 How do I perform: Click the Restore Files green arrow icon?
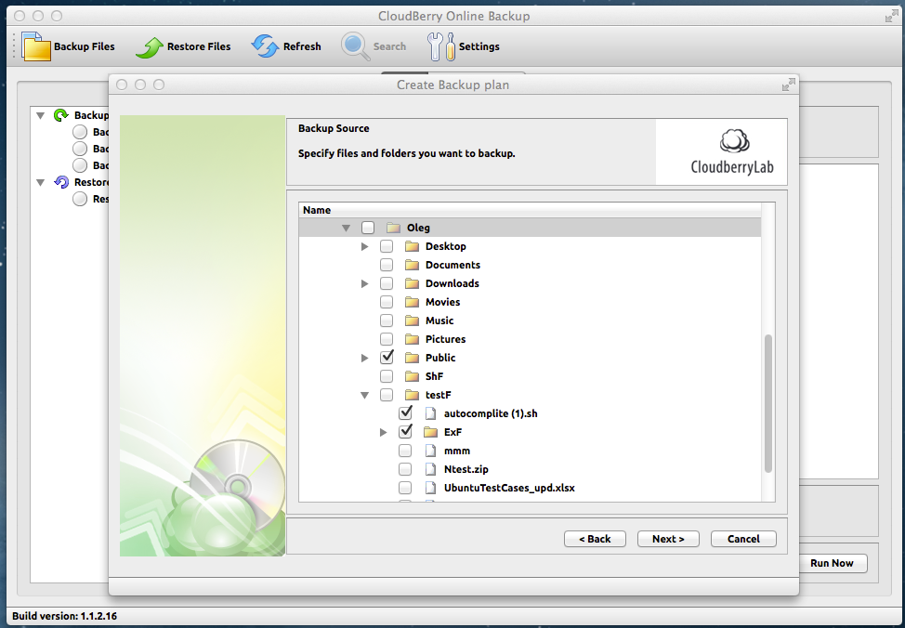(150, 47)
